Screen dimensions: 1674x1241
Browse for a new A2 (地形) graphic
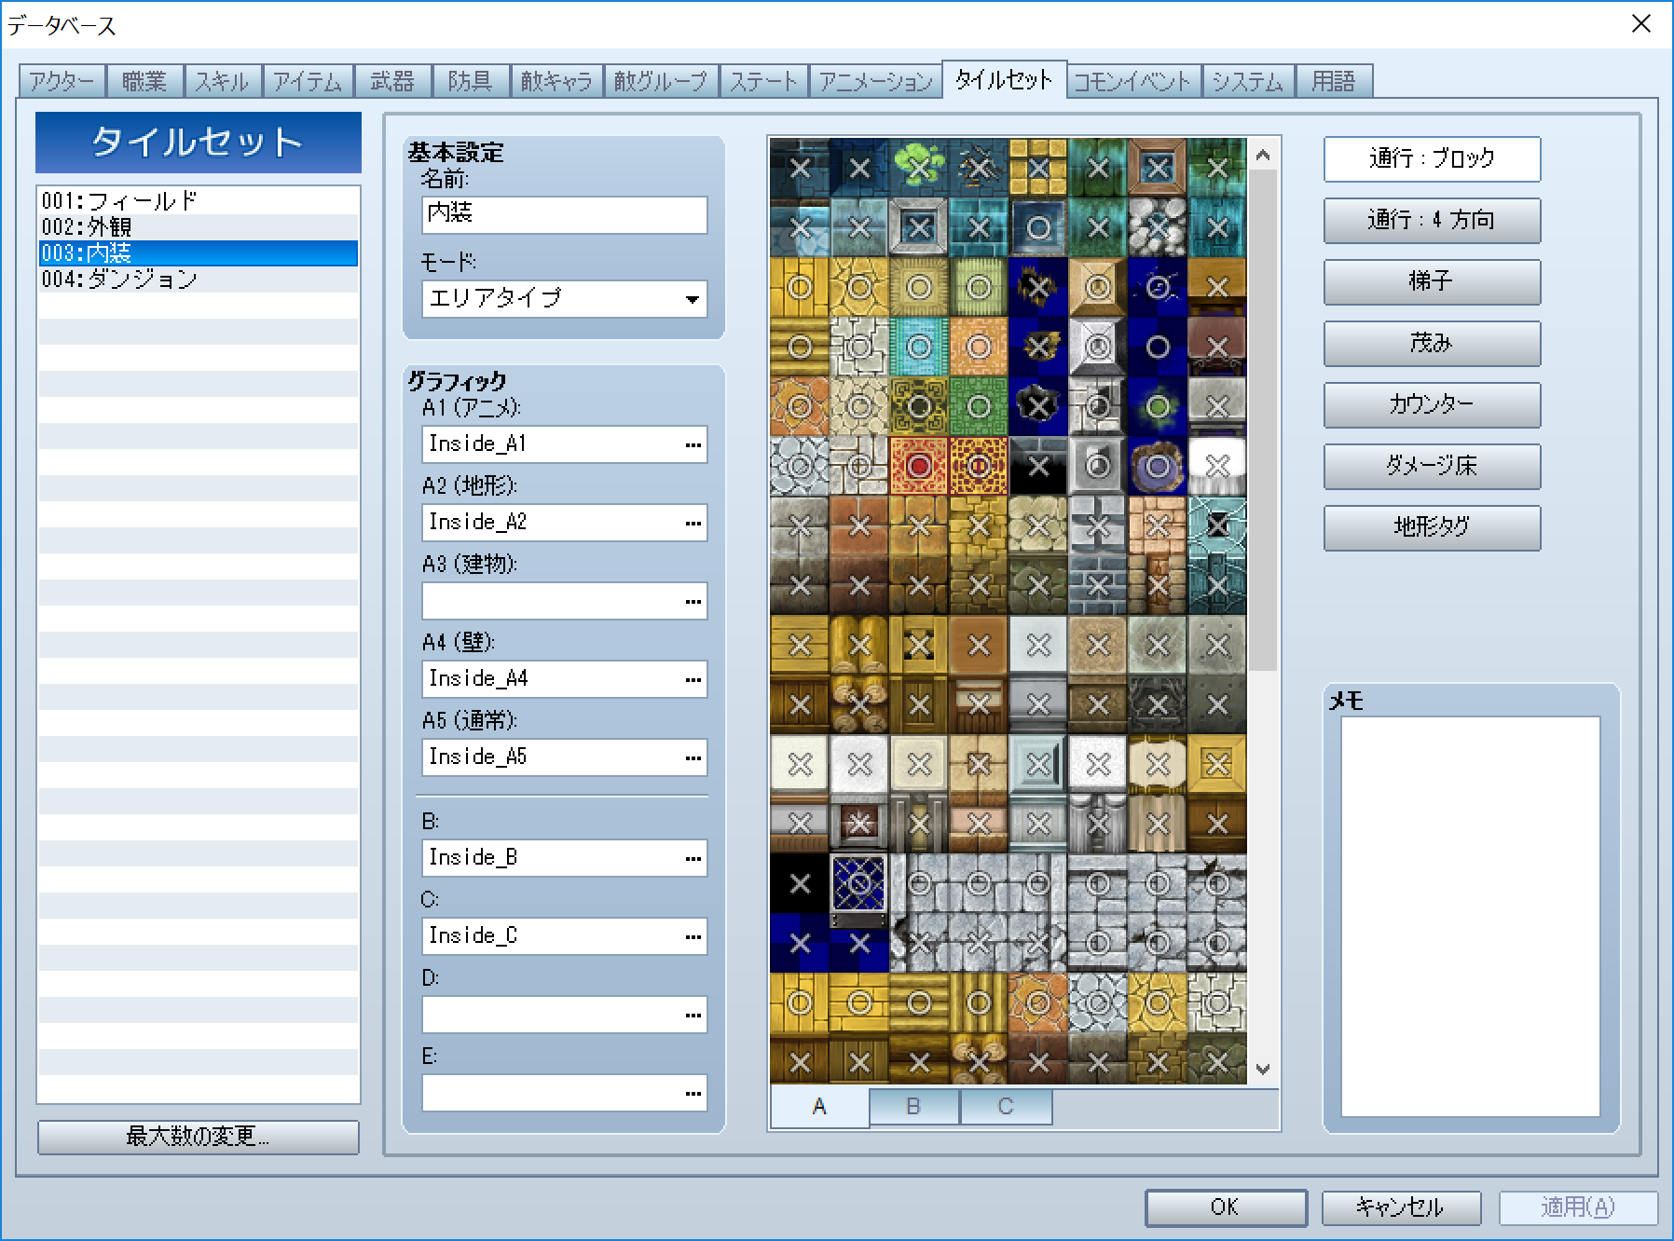pyautogui.click(x=693, y=523)
